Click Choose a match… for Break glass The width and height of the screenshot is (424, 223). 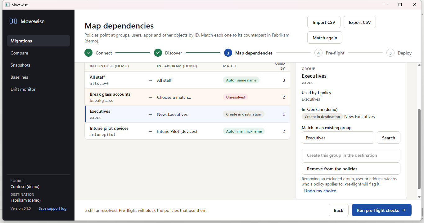(x=174, y=97)
